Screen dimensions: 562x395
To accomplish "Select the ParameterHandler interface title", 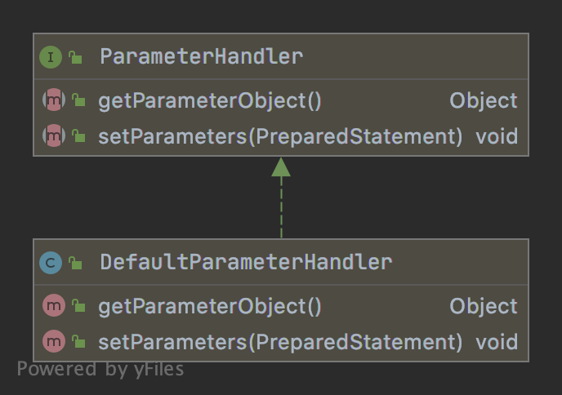I will click(201, 57).
